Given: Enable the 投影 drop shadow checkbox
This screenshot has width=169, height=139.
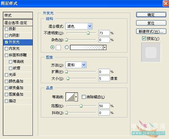Looking at the screenshot, I should pyautogui.click(x=6, y=29).
